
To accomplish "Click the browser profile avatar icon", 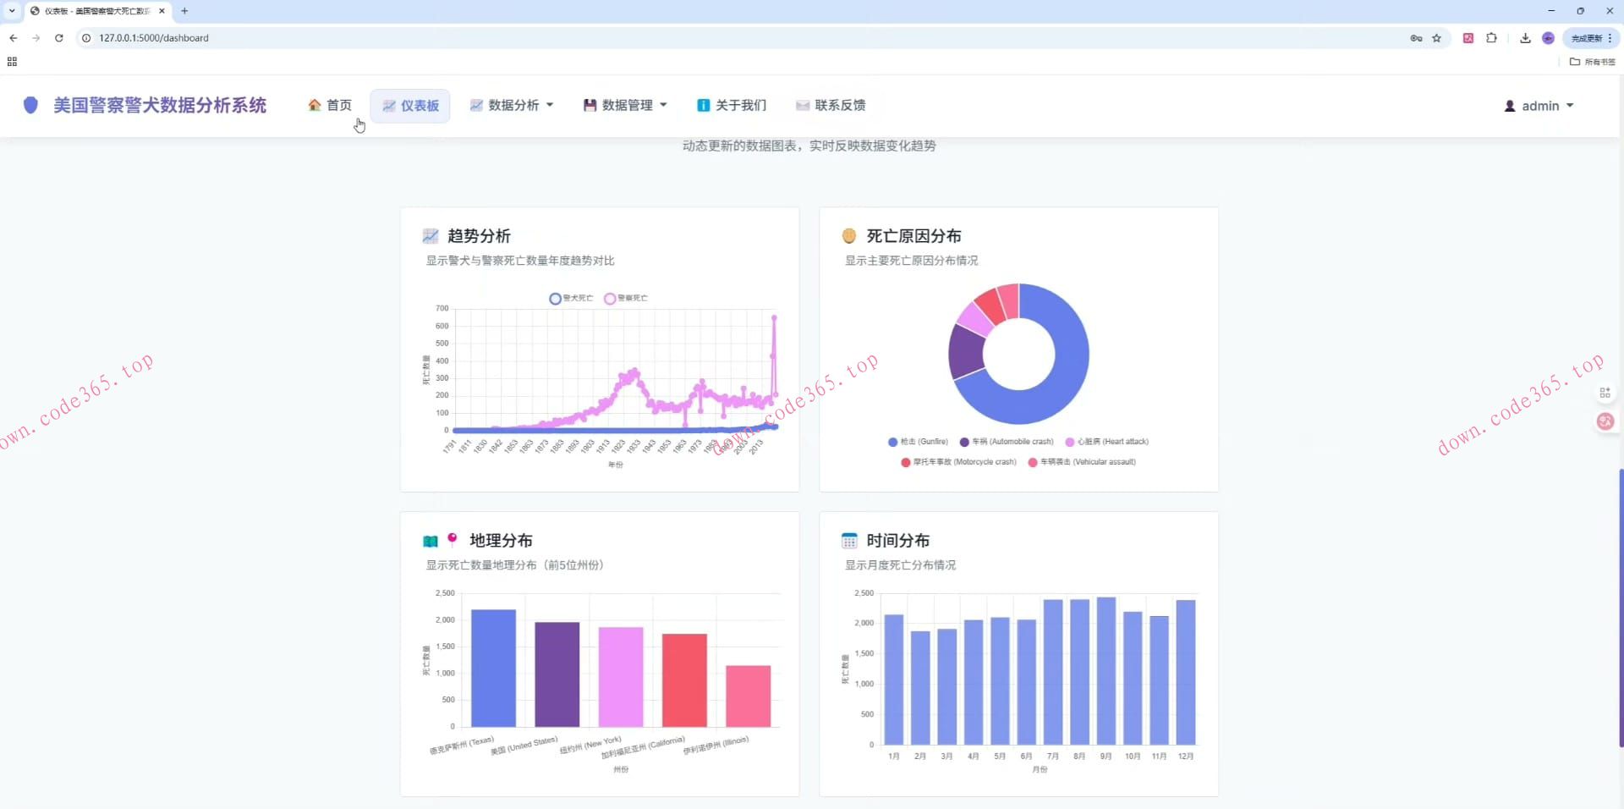I will (x=1548, y=38).
